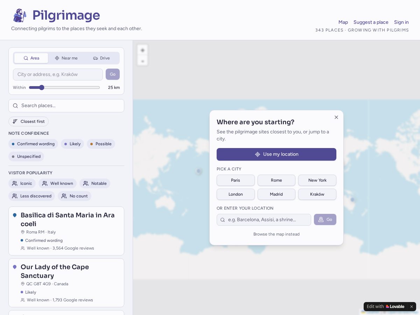
Task: Click the Go button in the dialog
Action: pyautogui.click(x=325, y=219)
